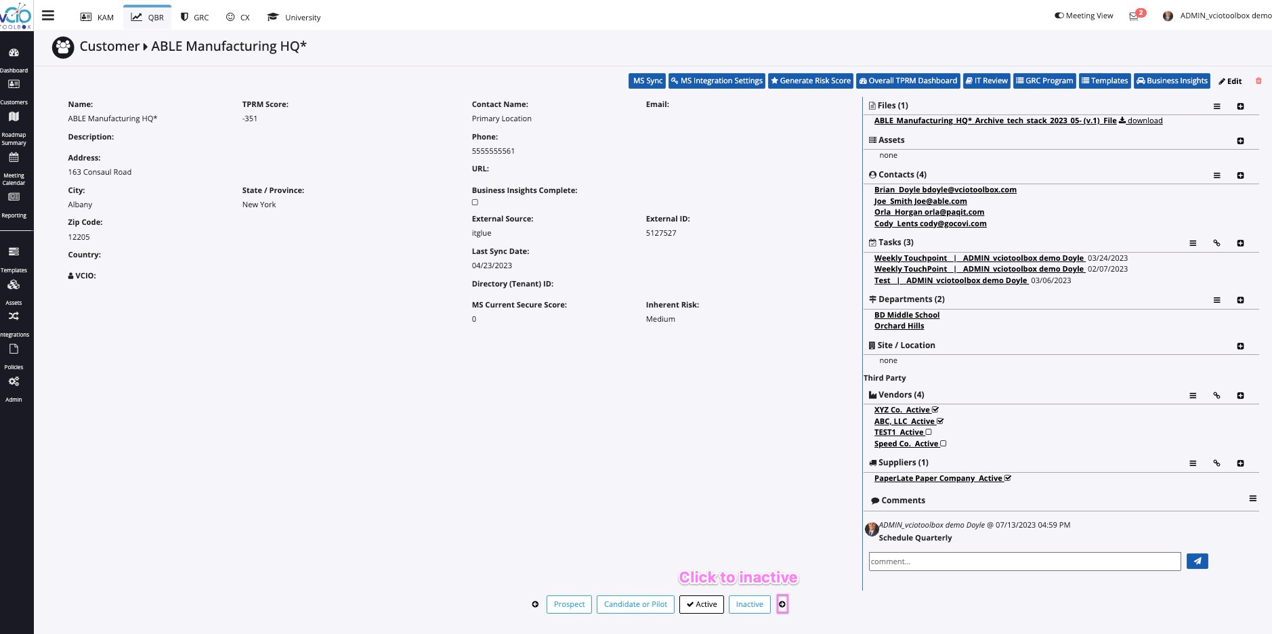Download the archive tech stack file

pos(1141,121)
